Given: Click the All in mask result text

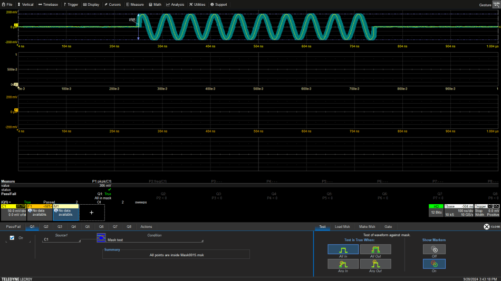Looking at the screenshot, I should 103,198.
